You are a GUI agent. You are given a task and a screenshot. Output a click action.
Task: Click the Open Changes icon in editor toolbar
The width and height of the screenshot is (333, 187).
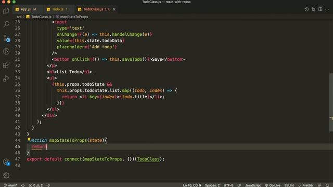pyautogui.click(x=313, y=9)
